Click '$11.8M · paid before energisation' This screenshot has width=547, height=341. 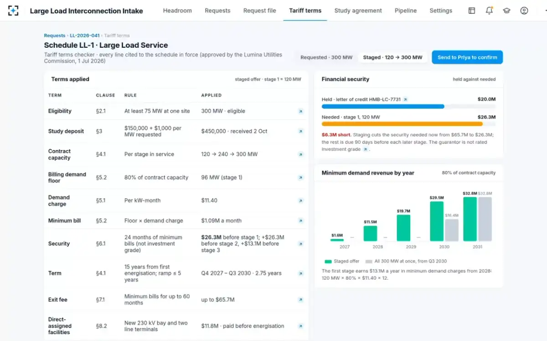[243, 326]
